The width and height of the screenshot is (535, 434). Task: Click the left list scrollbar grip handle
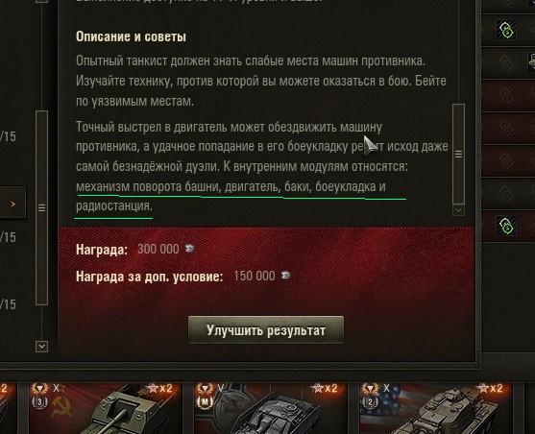tap(41, 207)
